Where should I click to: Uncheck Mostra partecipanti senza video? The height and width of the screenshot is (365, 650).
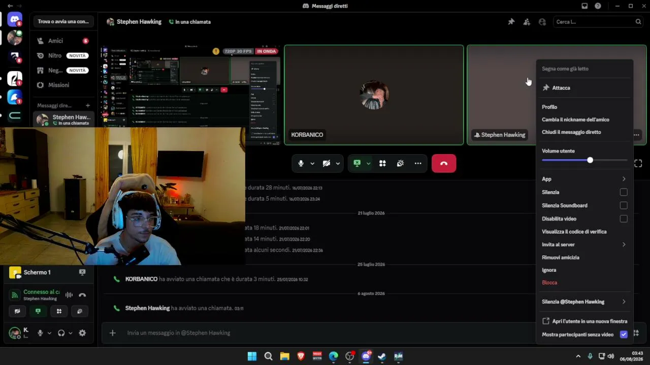[624, 335]
